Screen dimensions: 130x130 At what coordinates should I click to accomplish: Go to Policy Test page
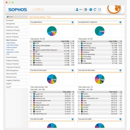(x=10, y=50)
